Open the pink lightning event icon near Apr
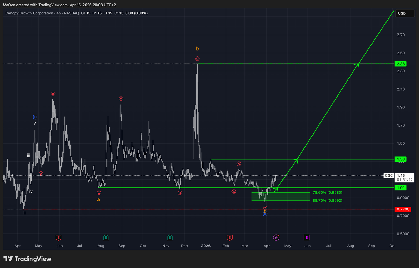The height and width of the screenshot is (268, 419). coord(277,237)
